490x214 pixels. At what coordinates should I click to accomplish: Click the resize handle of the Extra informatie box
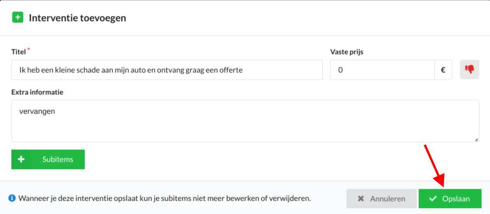(476, 139)
